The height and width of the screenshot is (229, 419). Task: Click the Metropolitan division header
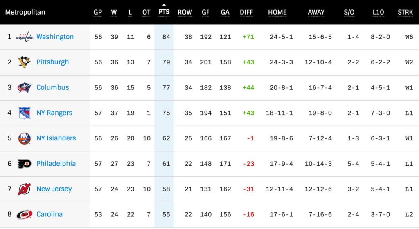25,12
